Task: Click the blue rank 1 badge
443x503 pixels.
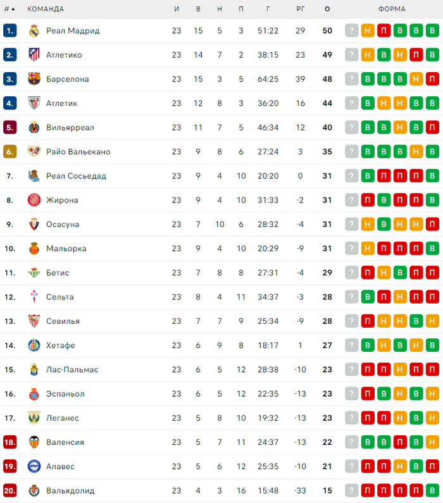Action: pos(9,30)
